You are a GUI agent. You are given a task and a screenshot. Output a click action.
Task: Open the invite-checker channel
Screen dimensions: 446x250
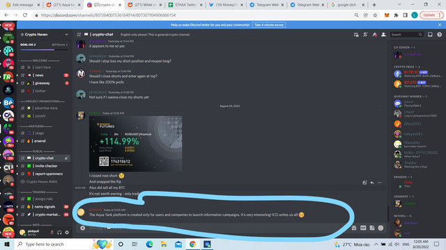click(44, 166)
